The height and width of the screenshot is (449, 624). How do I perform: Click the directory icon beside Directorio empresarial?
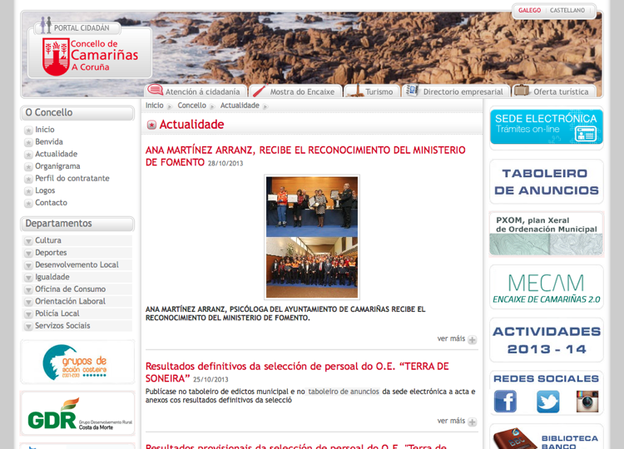click(x=412, y=91)
